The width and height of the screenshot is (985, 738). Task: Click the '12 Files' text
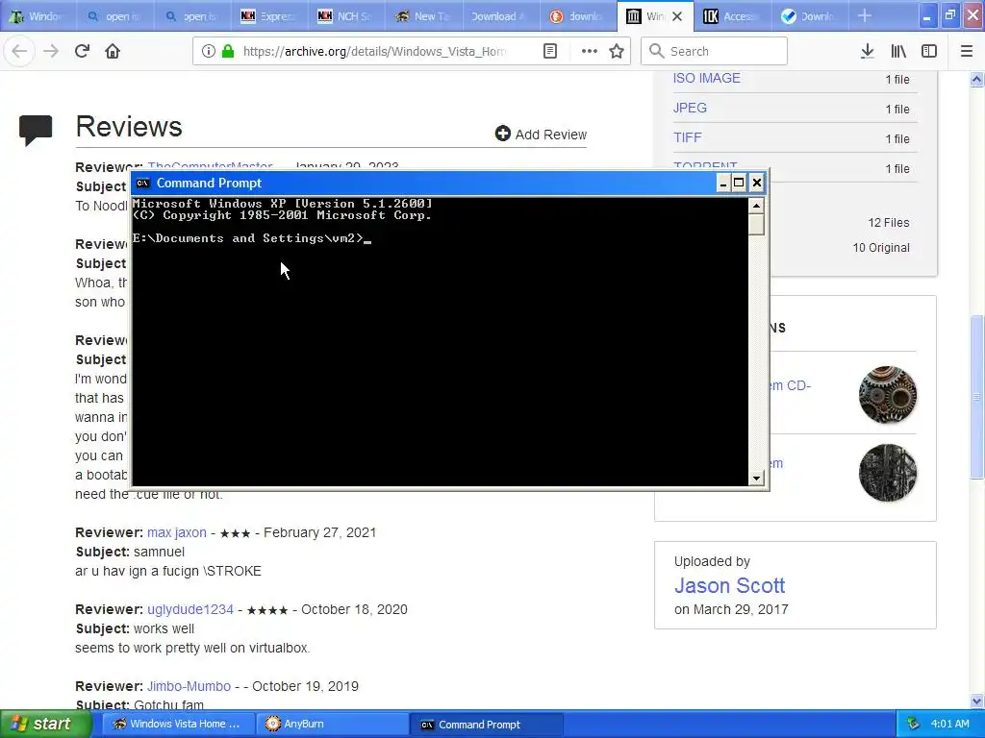[x=888, y=223]
